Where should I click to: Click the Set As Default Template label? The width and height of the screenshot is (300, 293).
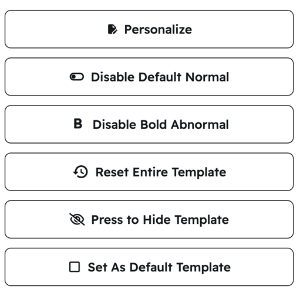click(x=159, y=267)
